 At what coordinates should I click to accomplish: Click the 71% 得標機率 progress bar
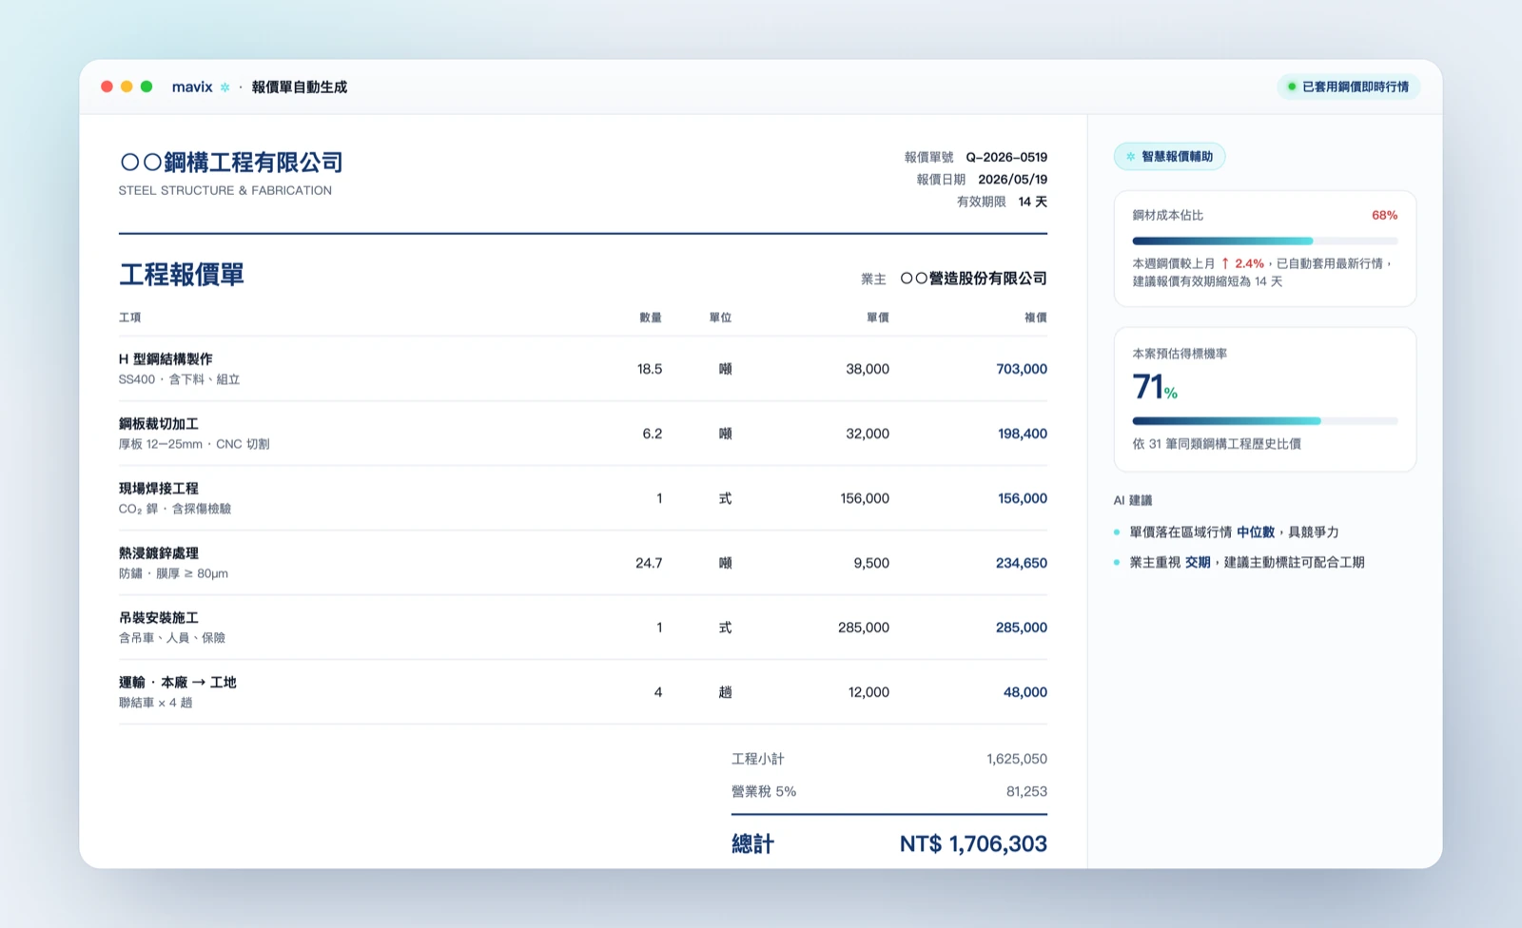coord(1264,420)
